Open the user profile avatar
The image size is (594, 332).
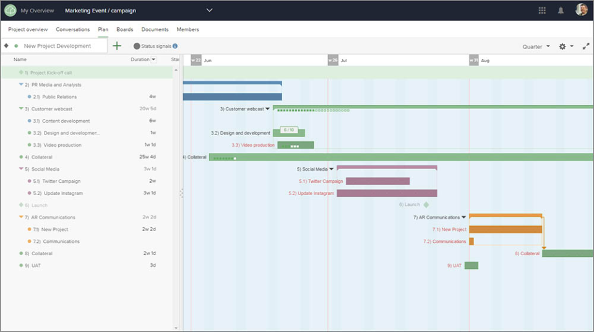tap(581, 10)
